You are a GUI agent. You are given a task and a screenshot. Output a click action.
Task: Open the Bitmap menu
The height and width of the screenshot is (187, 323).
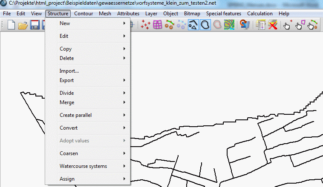192,14
